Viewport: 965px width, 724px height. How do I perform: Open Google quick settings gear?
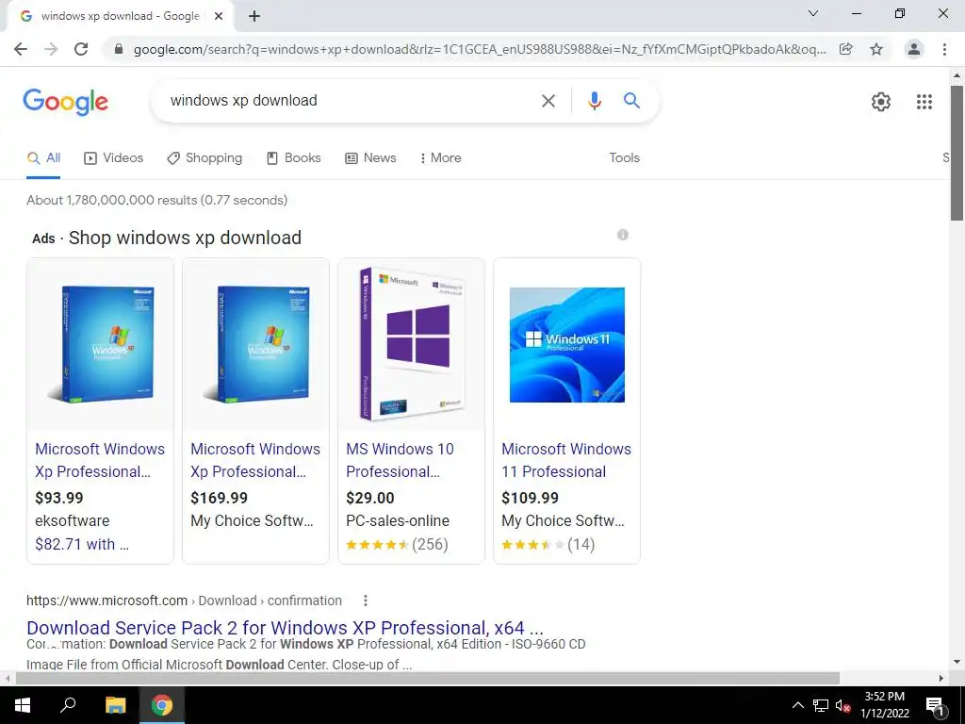click(x=881, y=102)
